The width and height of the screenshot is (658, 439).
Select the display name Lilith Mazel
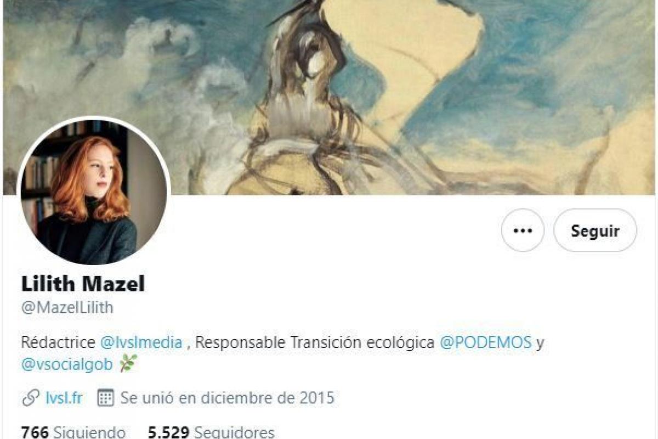pos(83,284)
